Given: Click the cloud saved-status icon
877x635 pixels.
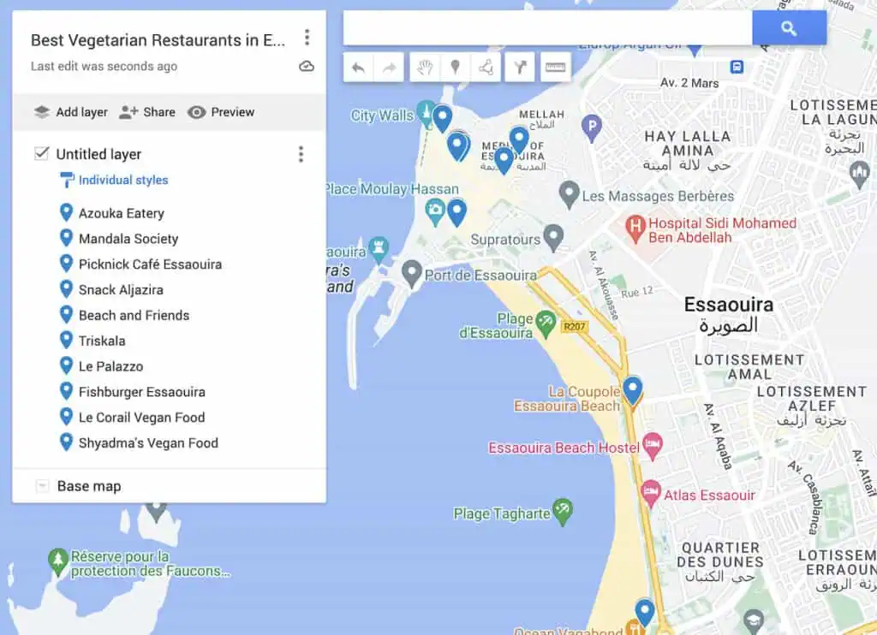Looking at the screenshot, I should click(x=307, y=67).
